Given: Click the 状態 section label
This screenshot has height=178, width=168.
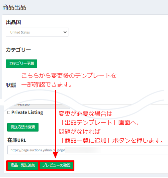Looking at the screenshot, I should coord(11,85).
